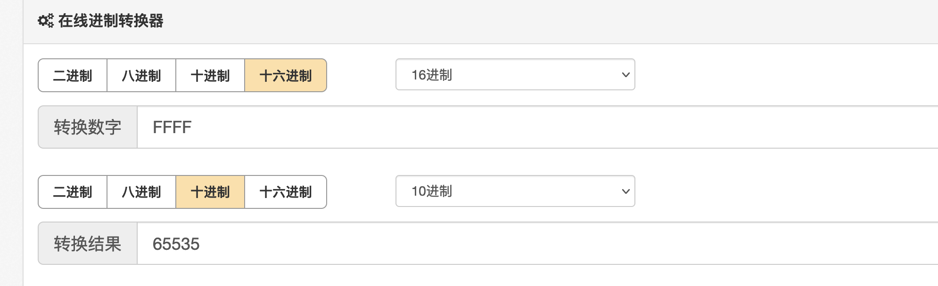Click the 16进制 text in the source dropdown

[x=432, y=75]
